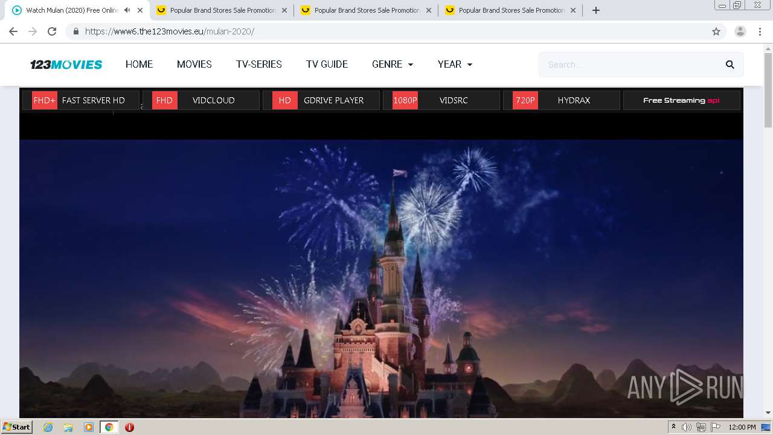Open the Windows Start menu
The image size is (773, 435).
[x=17, y=427]
